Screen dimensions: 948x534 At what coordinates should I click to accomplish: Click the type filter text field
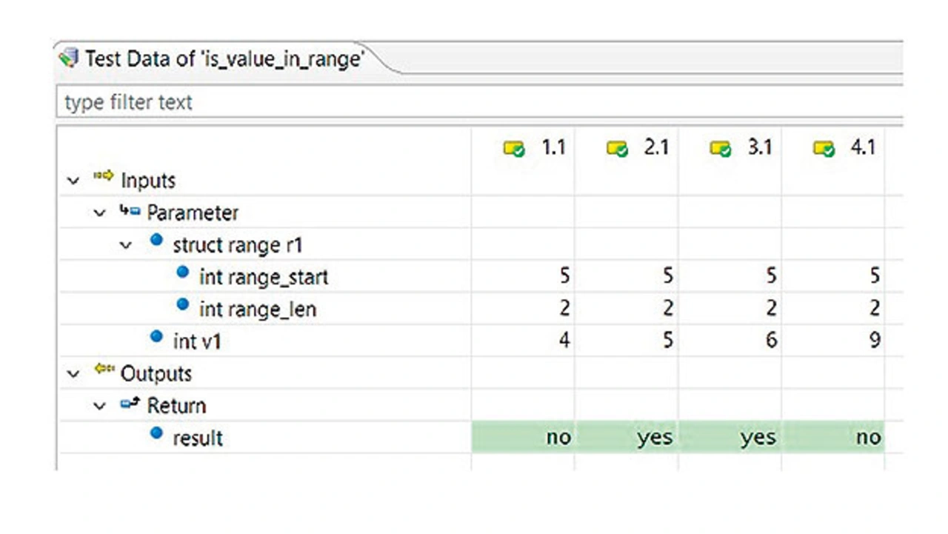pos(474,102)
